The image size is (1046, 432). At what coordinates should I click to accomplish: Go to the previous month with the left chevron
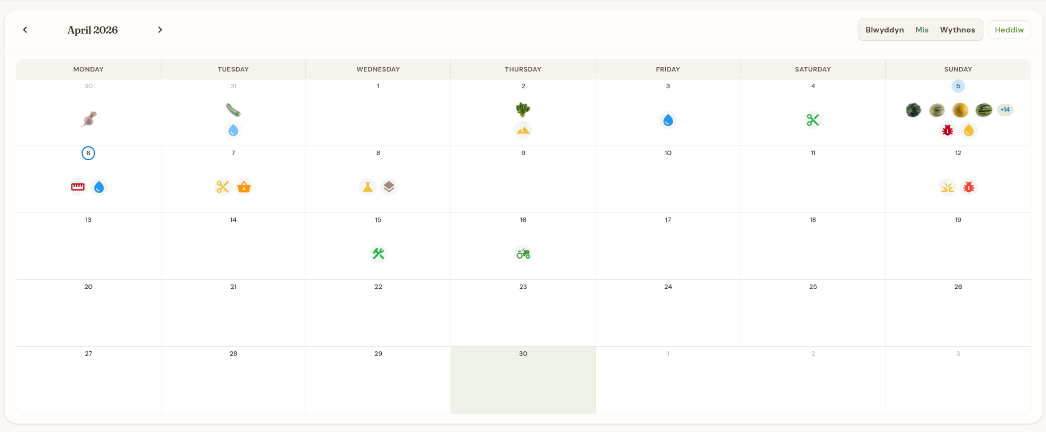(25, 29)
